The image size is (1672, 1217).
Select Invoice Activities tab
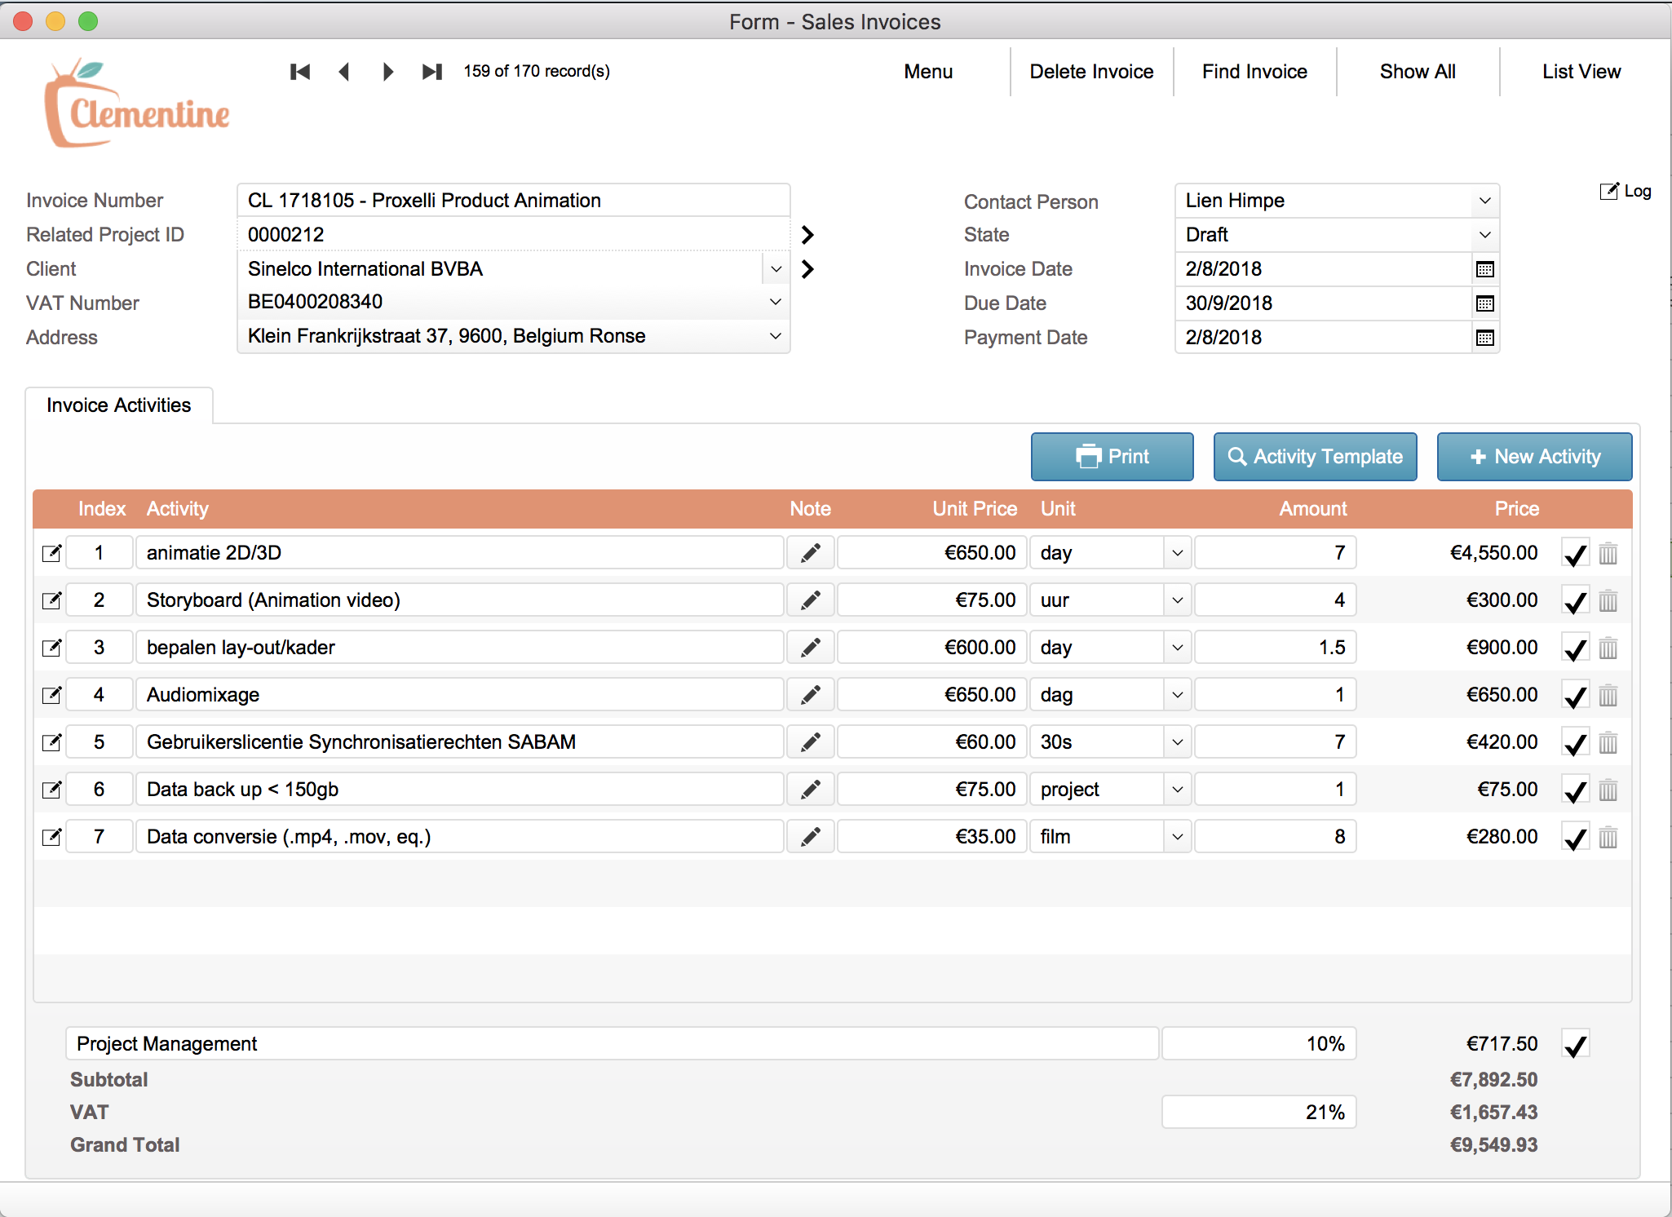(119, 405)
